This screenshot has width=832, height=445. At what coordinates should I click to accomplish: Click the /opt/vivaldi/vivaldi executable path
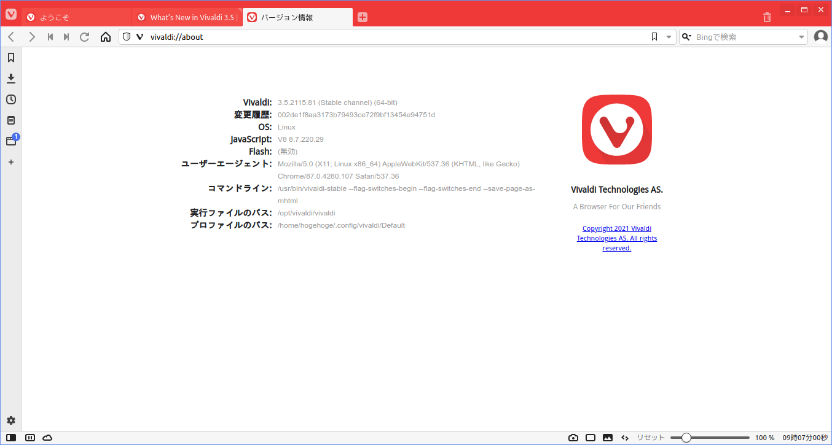306,213
